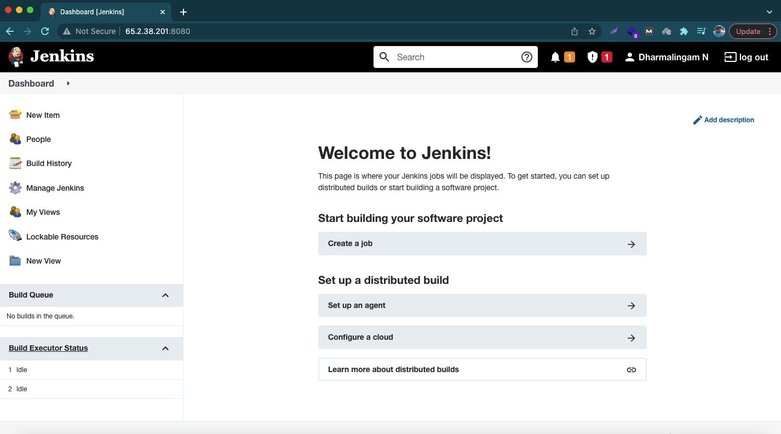Open the Dharmalingam N user link
Image resolution: width=781 pixels, height=434 pixels.
pyautogui.click(x=673, y=57)
